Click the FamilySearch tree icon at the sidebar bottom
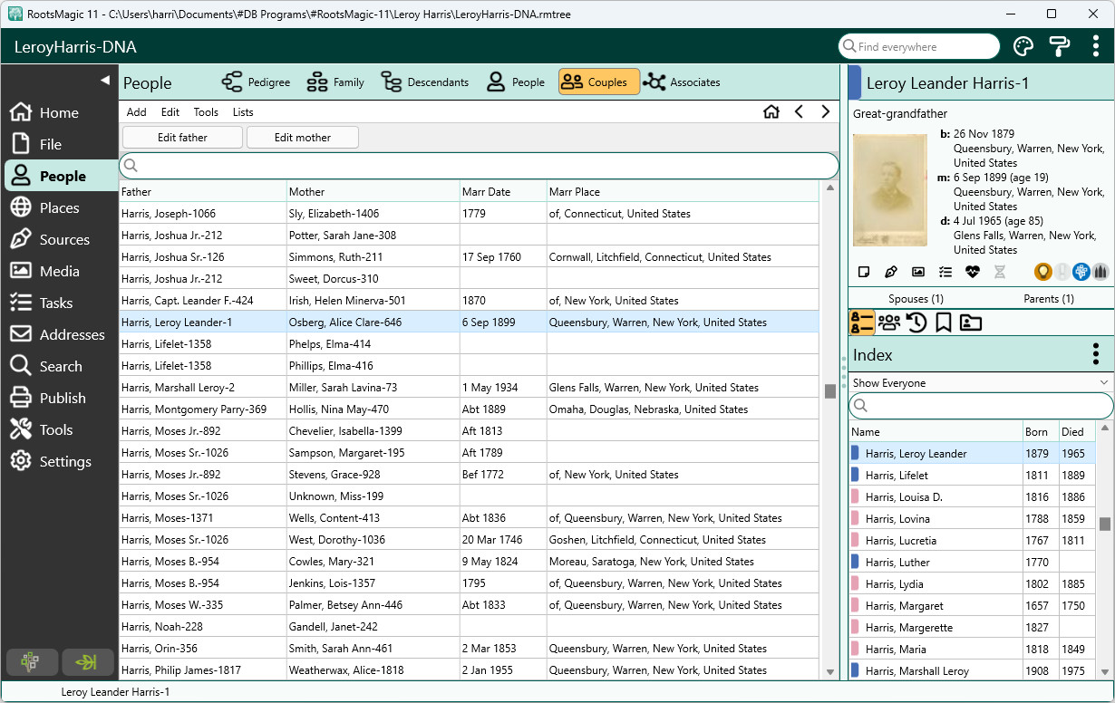 (x=32, y=662)
